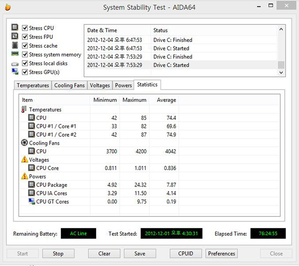The height and width of the screenshot is (266, 299).
Task: Click the AC Line battery display
Action: pos(78,233)
